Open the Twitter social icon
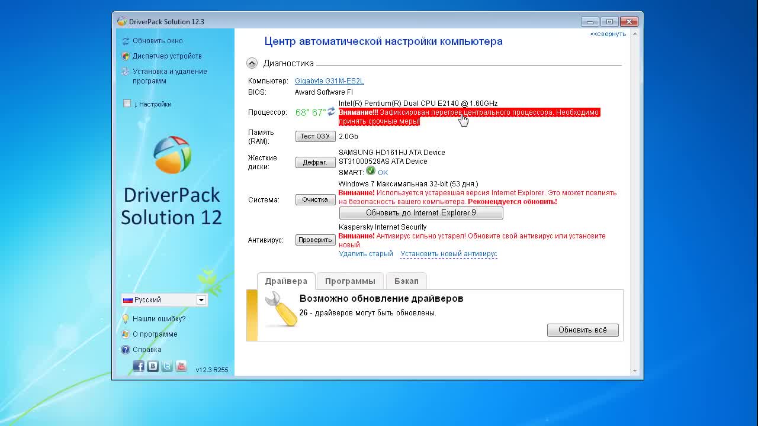This screenshot has width=758, height=426. [167, 366]
